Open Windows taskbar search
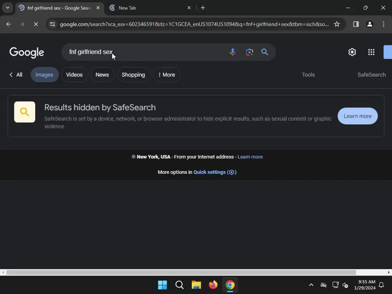Image resolution: width=392 pixels, height=294 pixels. (x=179, y=285)
